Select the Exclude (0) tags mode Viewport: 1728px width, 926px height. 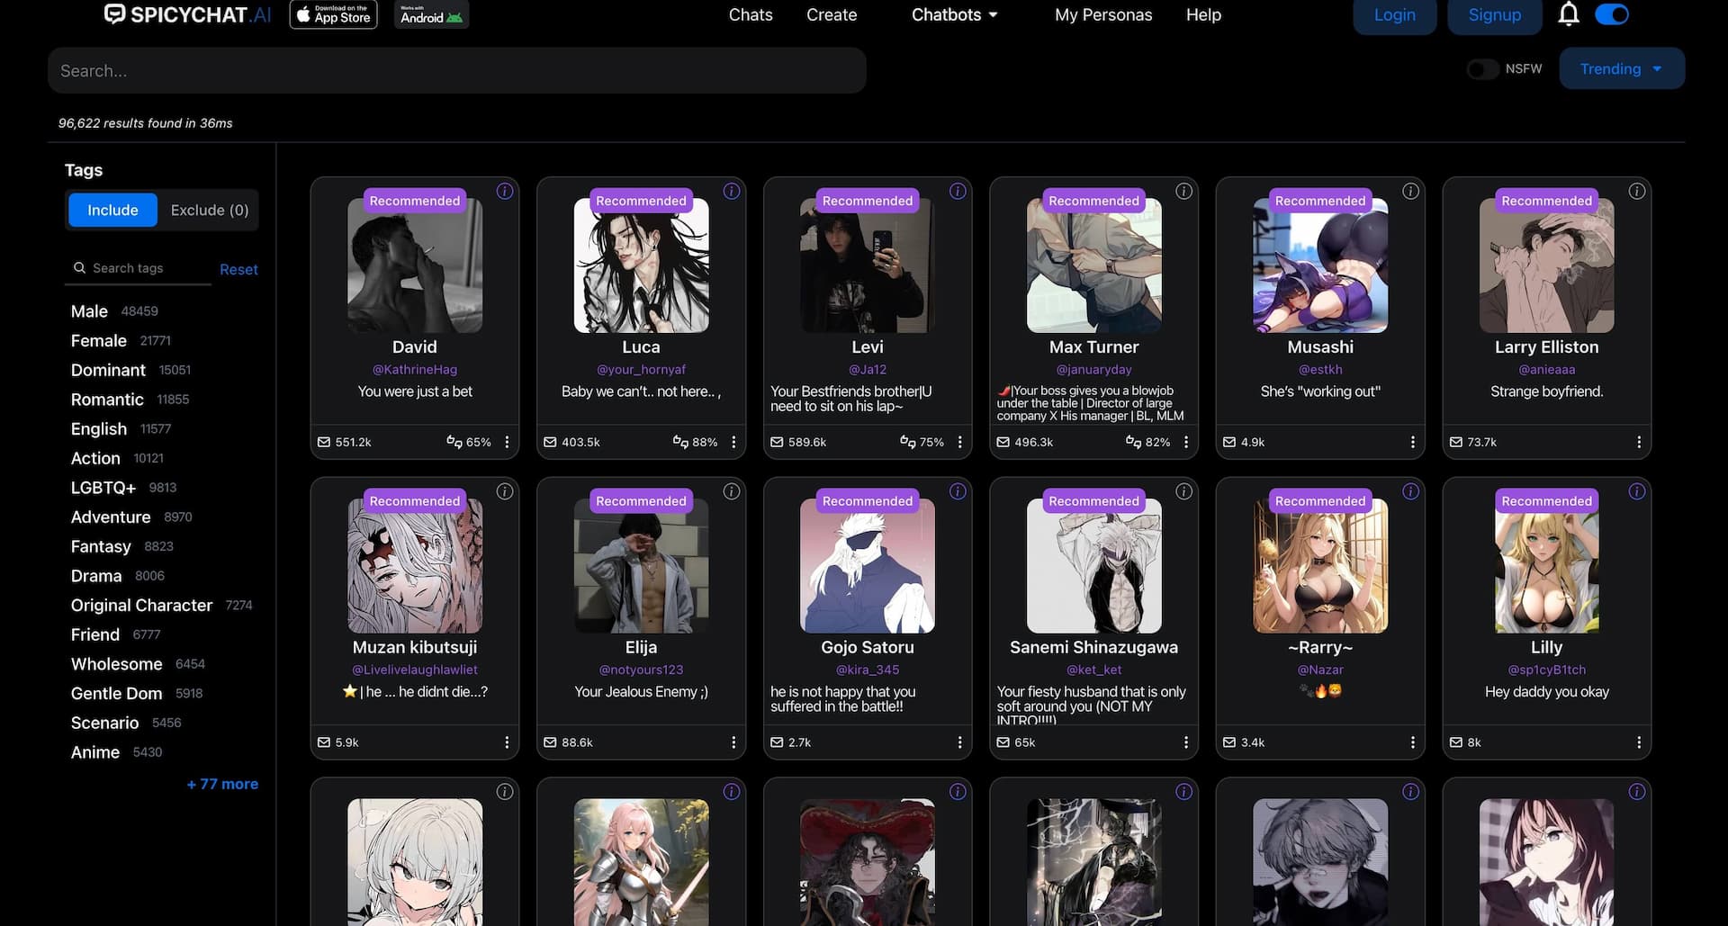[x=210, y=210]
